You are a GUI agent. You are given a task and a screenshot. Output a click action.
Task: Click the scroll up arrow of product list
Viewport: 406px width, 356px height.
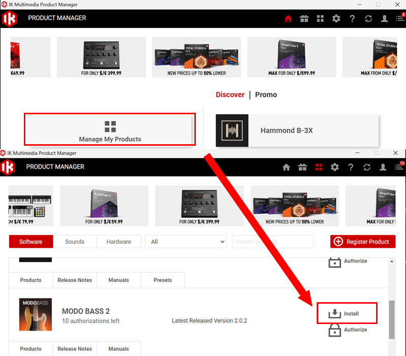tap(392, 262)
